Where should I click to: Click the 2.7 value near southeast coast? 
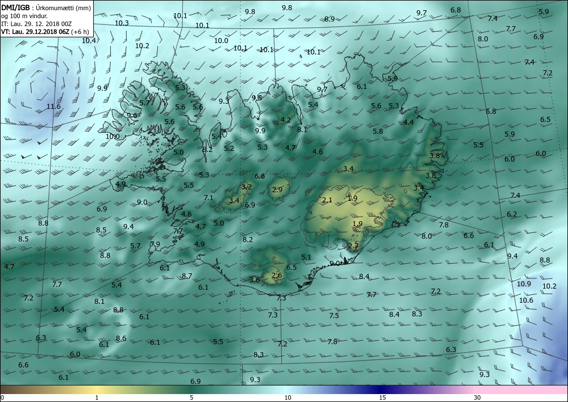tap(353, 246)
